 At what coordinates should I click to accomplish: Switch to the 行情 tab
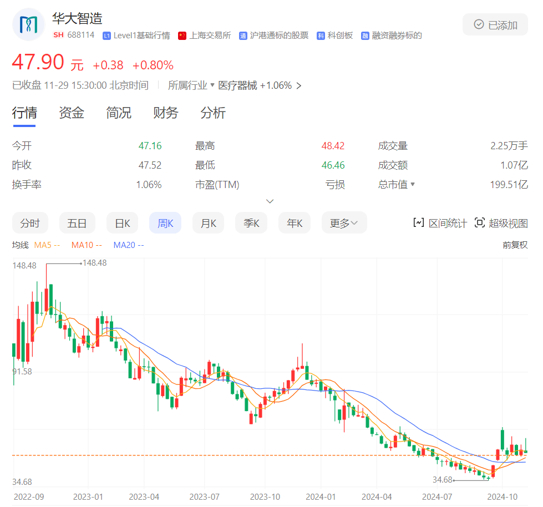24,113
